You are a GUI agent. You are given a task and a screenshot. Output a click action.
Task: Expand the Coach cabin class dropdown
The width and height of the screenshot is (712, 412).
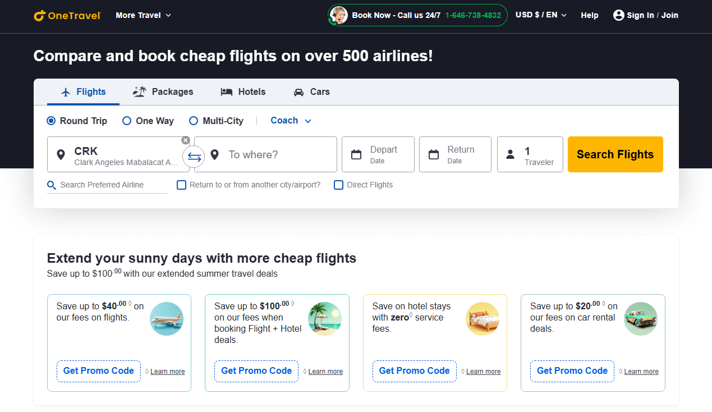(x=291, y=121)
